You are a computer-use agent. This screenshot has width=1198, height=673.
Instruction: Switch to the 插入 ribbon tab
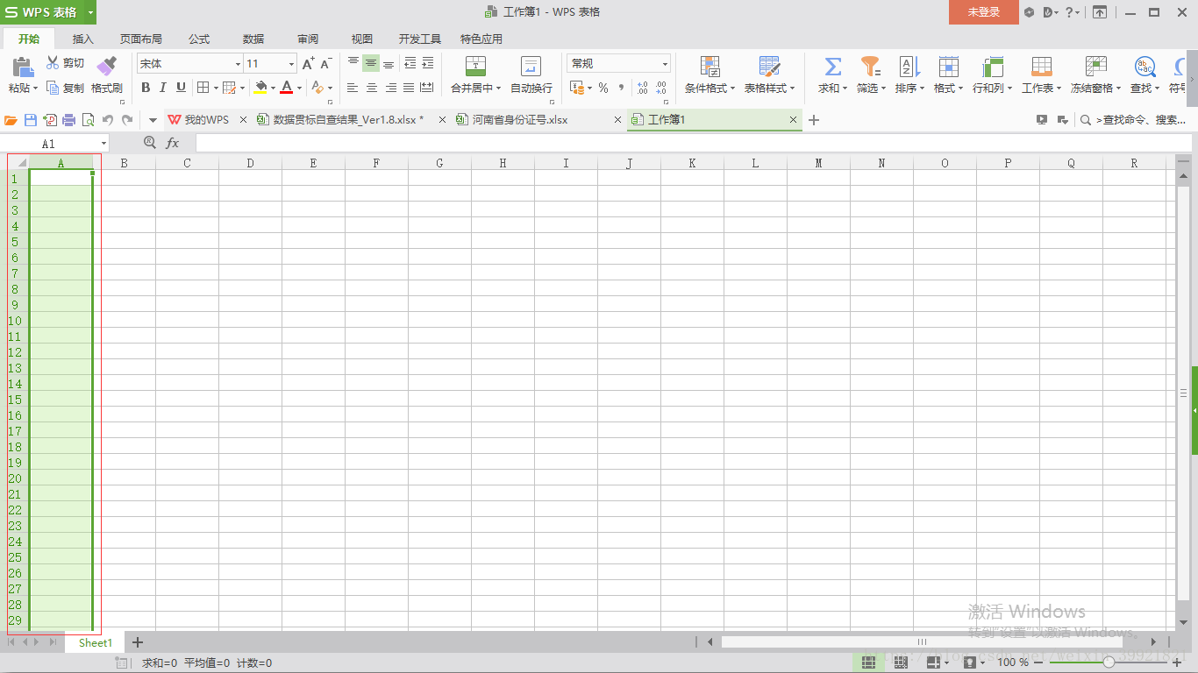coord(83,39)
